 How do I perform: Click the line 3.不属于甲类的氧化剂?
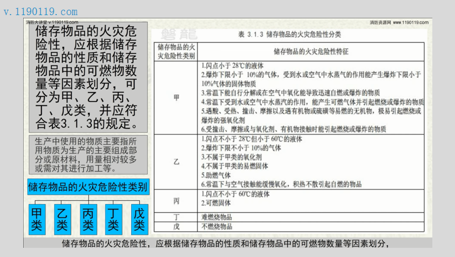click(232, 157)
